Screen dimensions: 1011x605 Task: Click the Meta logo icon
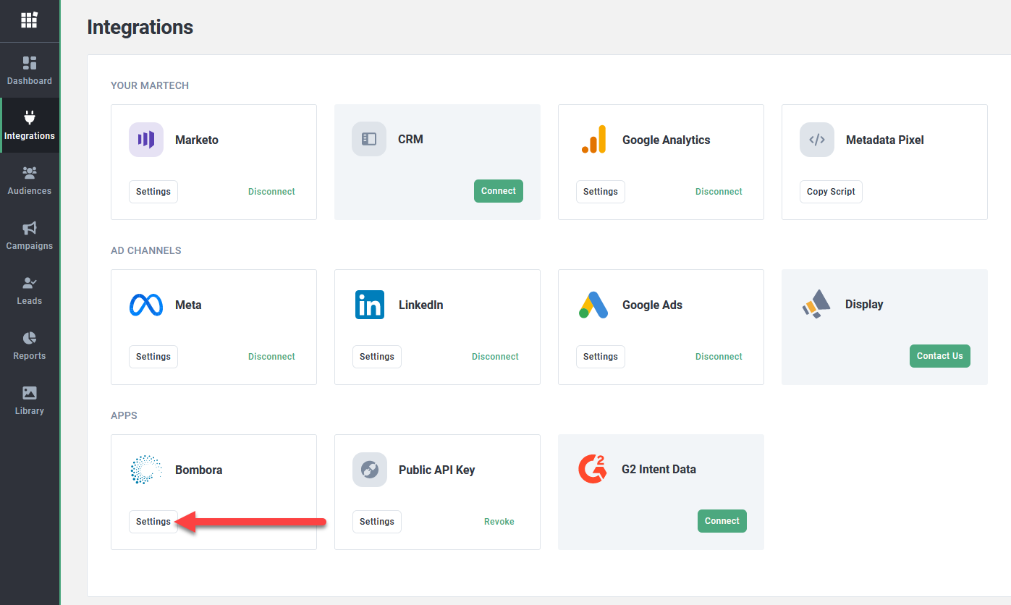pyautogui.click(x=146, y=305)
